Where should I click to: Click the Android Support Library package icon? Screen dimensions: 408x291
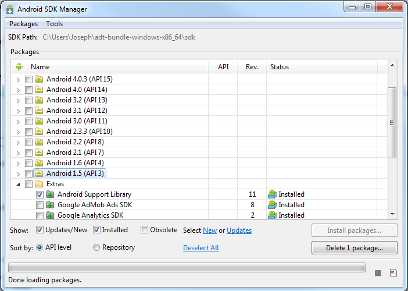click(50, 194)
